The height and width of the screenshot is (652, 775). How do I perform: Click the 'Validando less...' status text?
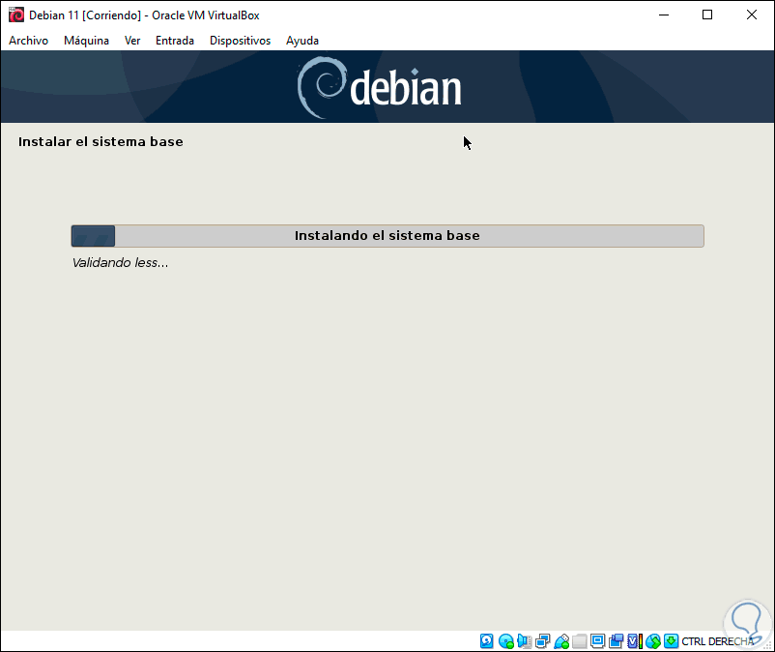[x=120, y=263]
